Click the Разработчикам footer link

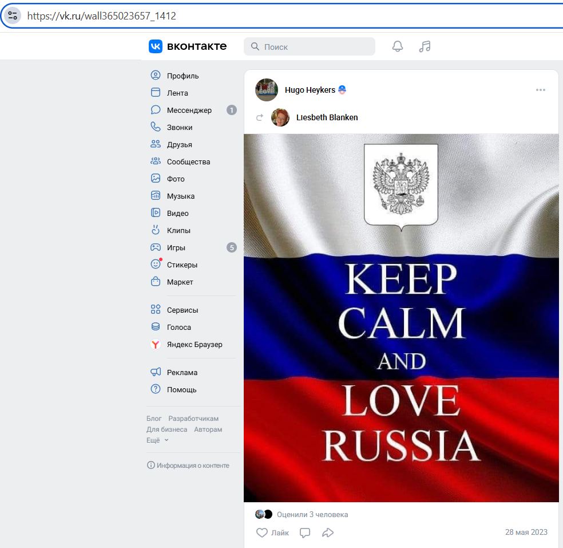coord(193,419)
